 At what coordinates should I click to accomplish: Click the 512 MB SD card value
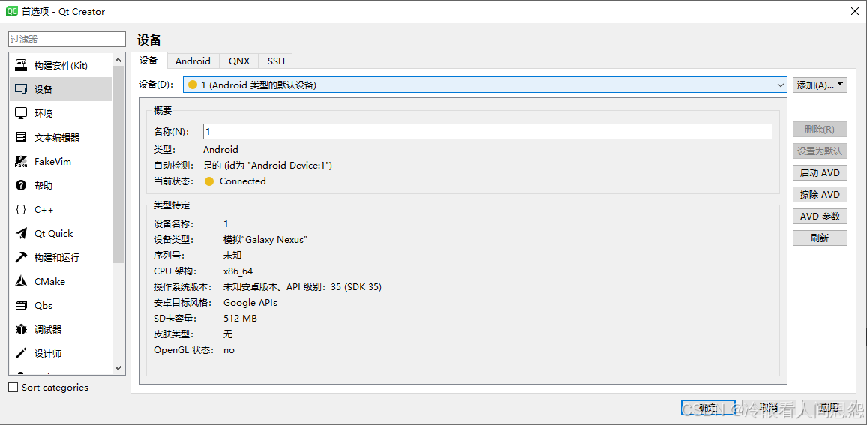(240, 319)
